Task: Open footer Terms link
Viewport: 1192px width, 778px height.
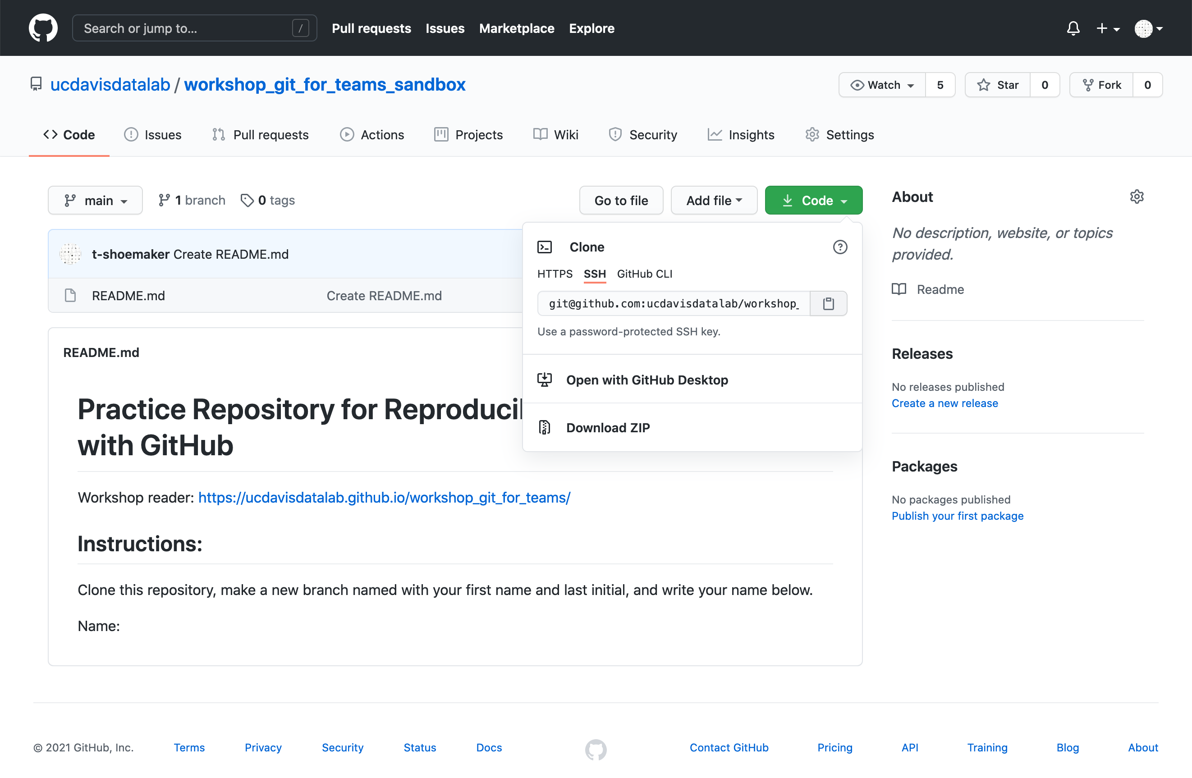Action: [x=189, y=747]
